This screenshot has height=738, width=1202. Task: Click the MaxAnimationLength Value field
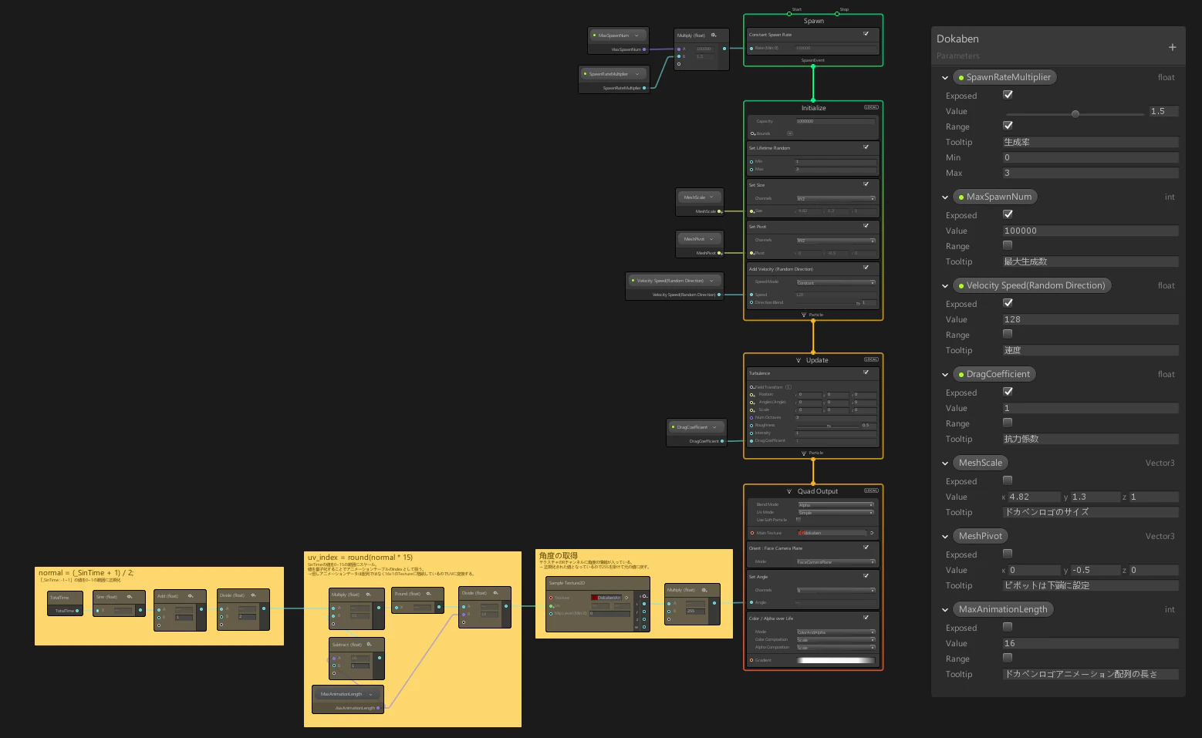(1090, 643)
